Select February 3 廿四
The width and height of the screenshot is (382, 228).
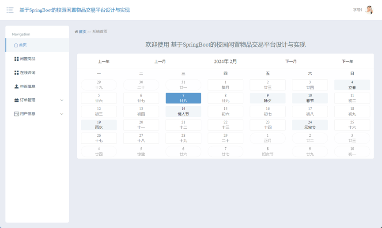pos(310,85)
